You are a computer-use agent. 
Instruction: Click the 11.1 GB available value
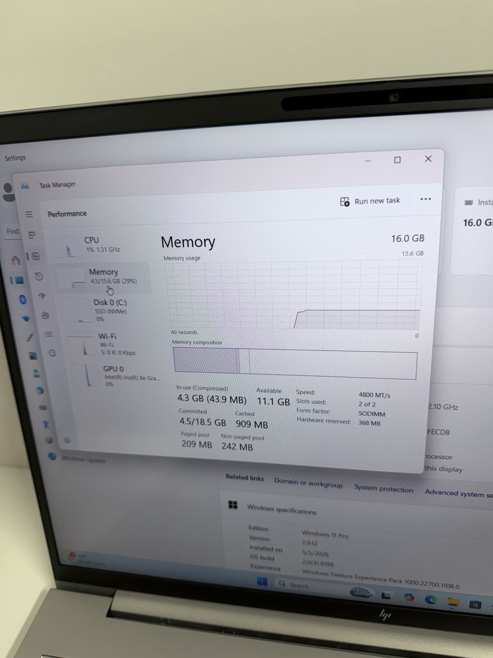[273, 401]
